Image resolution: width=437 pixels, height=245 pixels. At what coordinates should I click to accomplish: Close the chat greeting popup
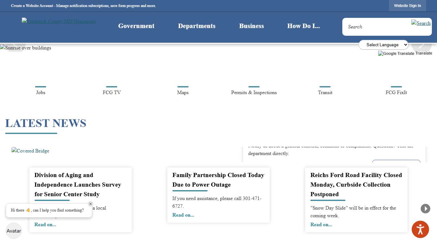(x=90, y=204)
